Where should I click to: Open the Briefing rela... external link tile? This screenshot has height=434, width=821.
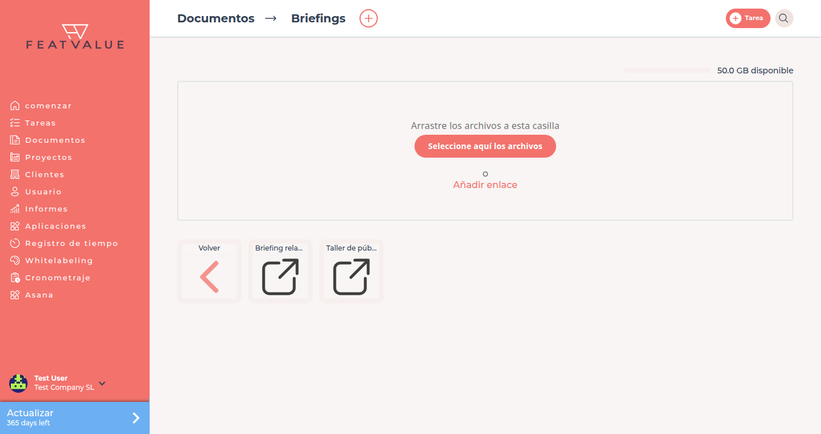280,271
